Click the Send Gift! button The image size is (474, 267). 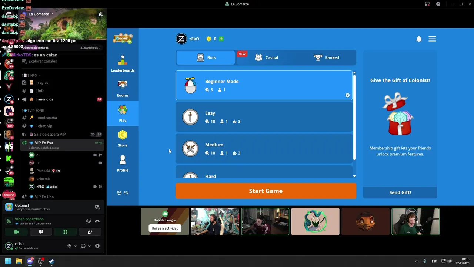tap(400, 192)
